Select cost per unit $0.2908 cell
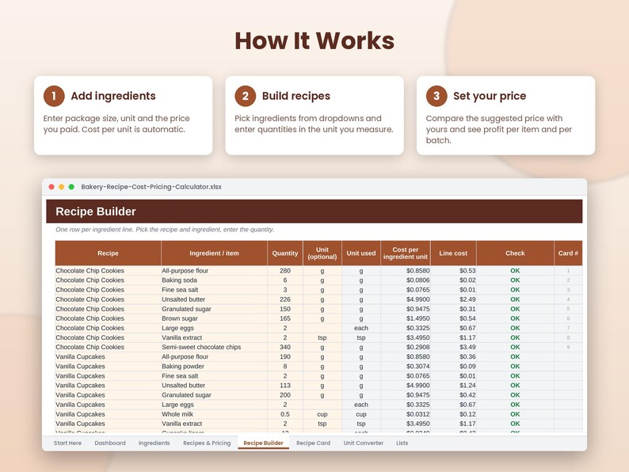The image size is (629, 472). click(x=405, y=348)
